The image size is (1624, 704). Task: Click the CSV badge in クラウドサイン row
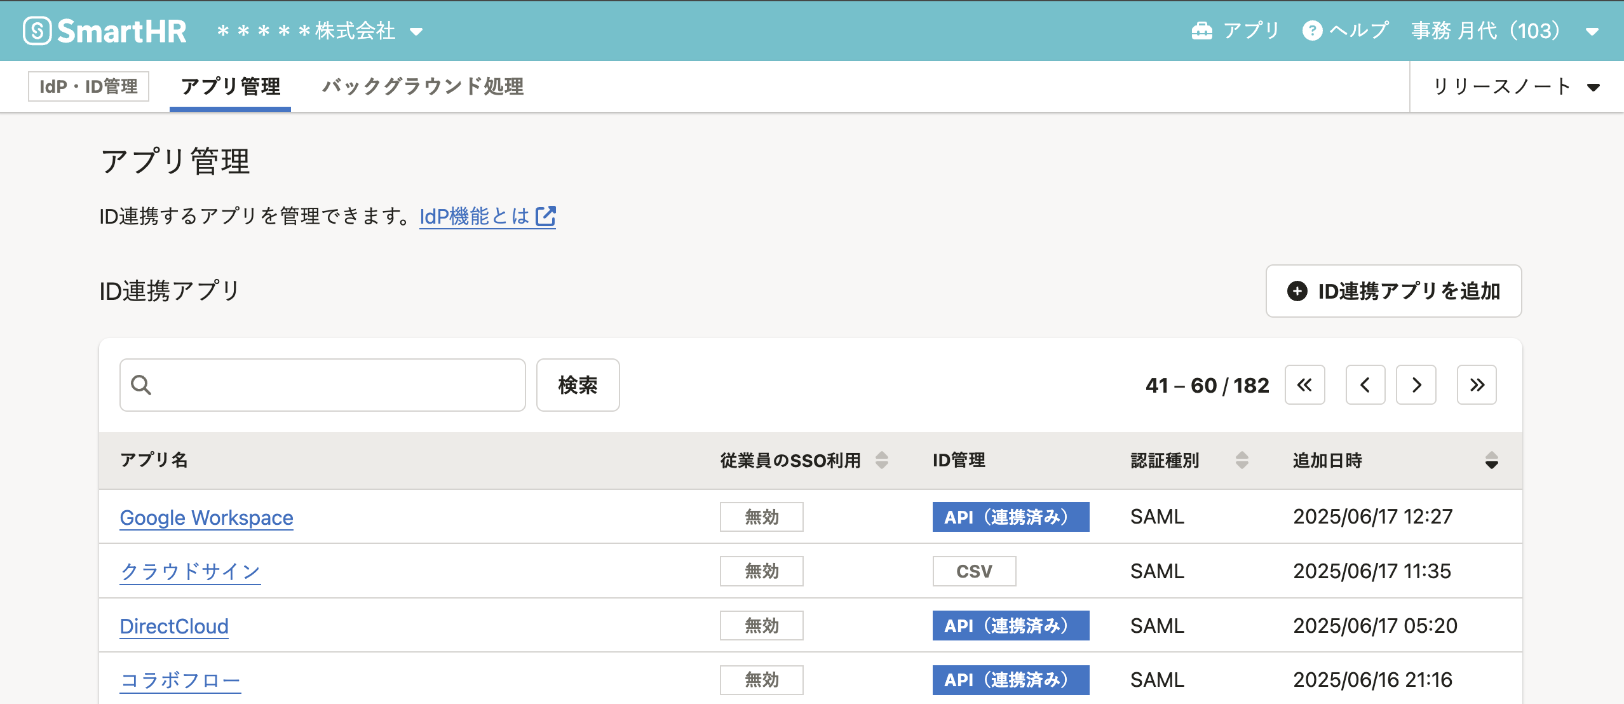pyautogui.click(x=974, y=571)
